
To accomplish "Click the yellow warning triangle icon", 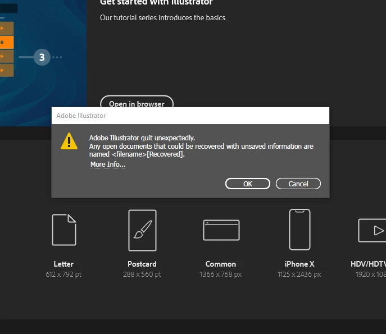I will click(x=69, y=141).
